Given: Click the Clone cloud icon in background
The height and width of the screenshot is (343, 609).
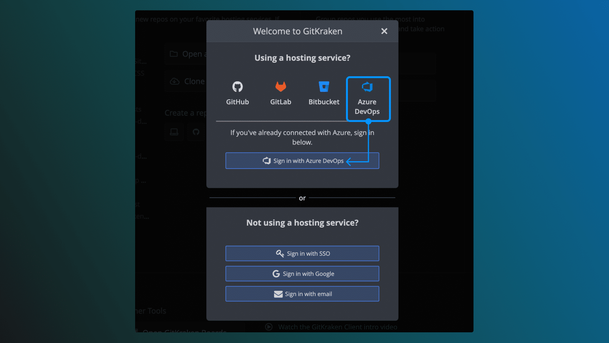Looking at the screenshot, I should pos(175,81).
